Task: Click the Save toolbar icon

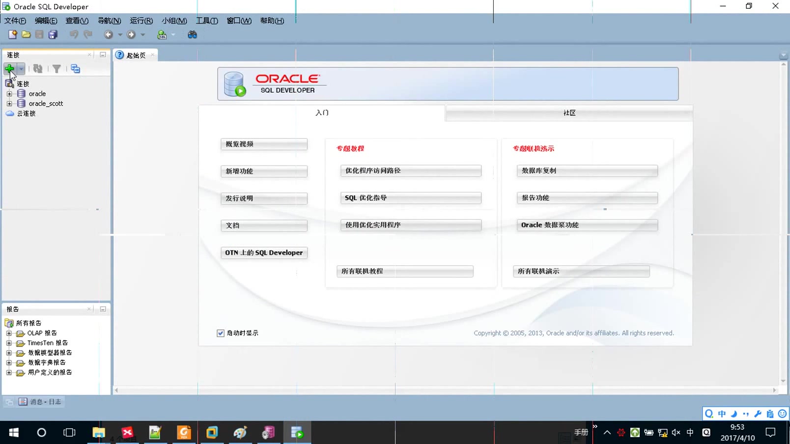Action: 39,34
